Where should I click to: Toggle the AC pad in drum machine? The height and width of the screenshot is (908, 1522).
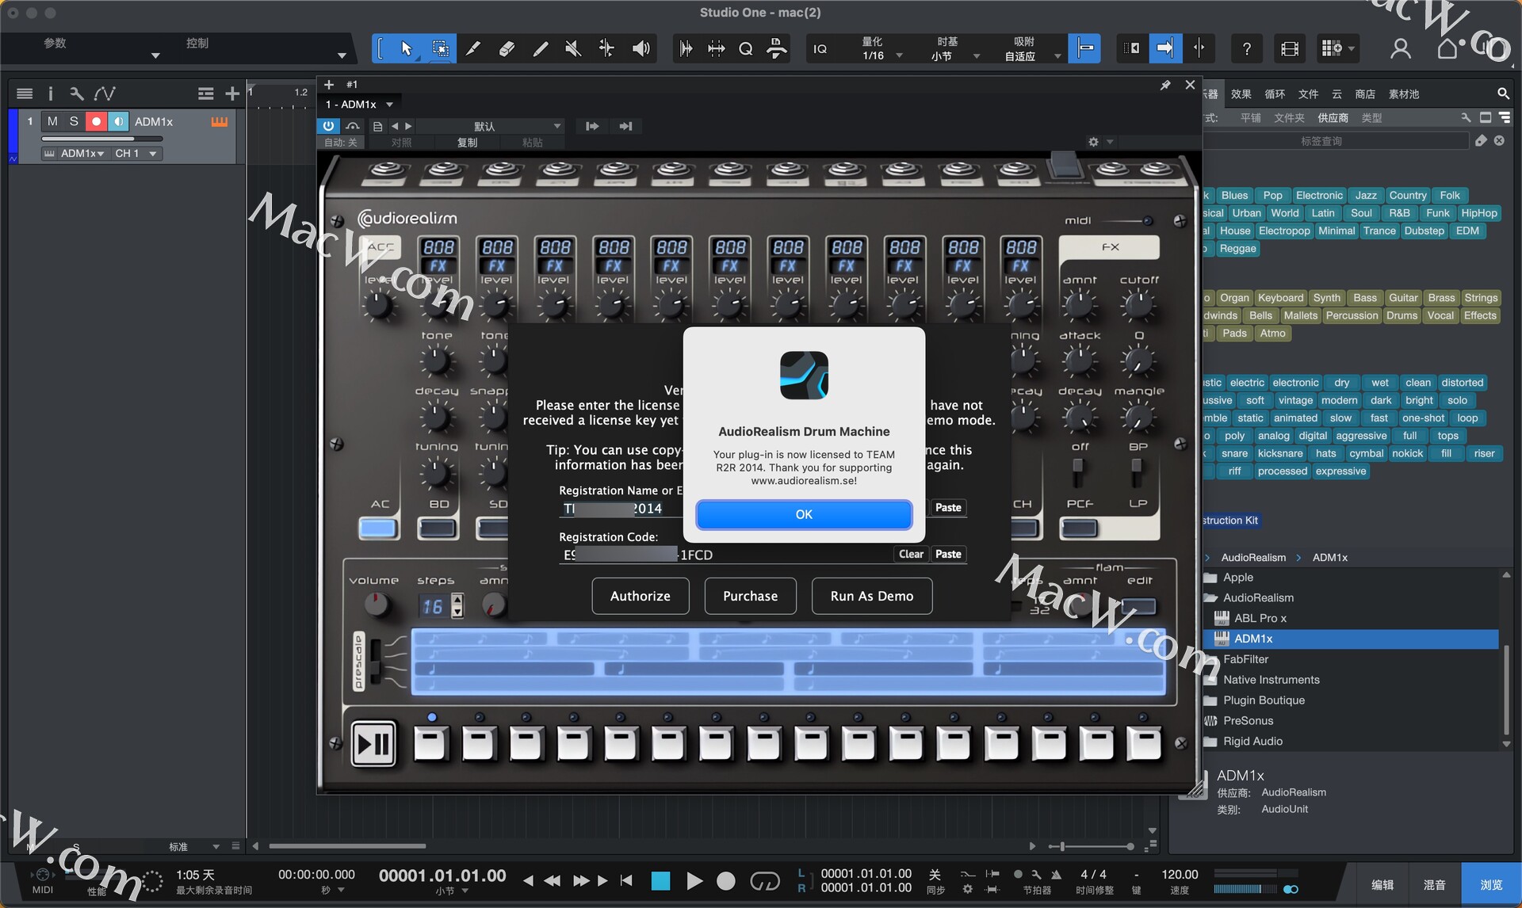point(379,528)
